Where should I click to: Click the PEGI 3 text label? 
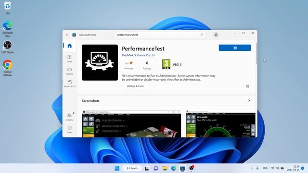coord(177,64)
